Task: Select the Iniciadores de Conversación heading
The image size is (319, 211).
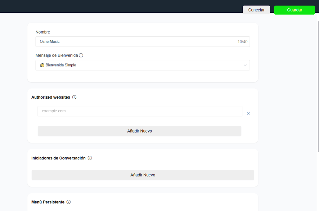Action: point(58,158)
